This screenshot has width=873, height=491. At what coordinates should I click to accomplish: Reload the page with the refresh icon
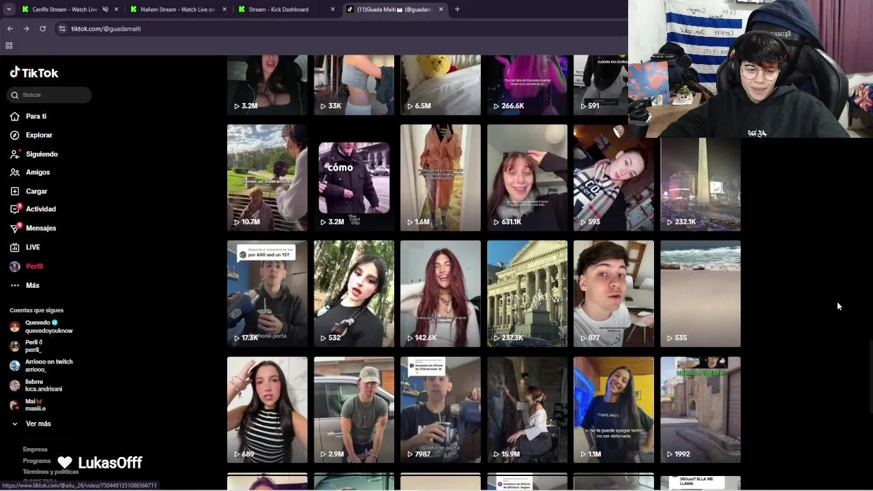[x=42, y=29]
